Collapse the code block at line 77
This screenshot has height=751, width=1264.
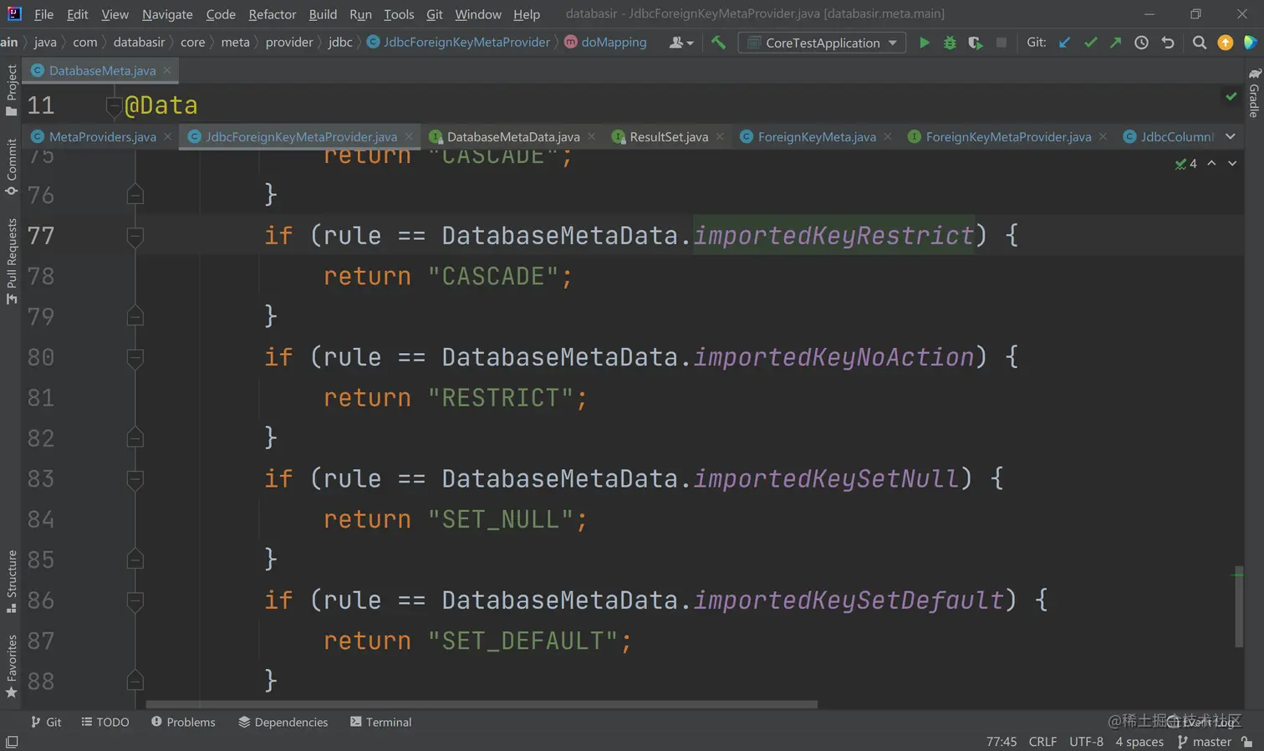135,237
